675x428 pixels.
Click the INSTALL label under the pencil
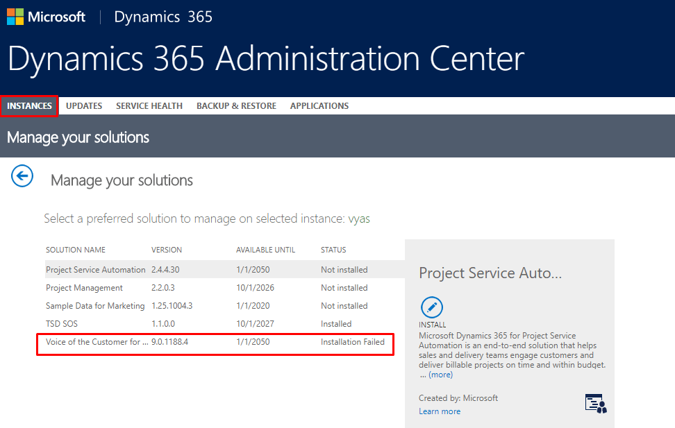point(432,325)
